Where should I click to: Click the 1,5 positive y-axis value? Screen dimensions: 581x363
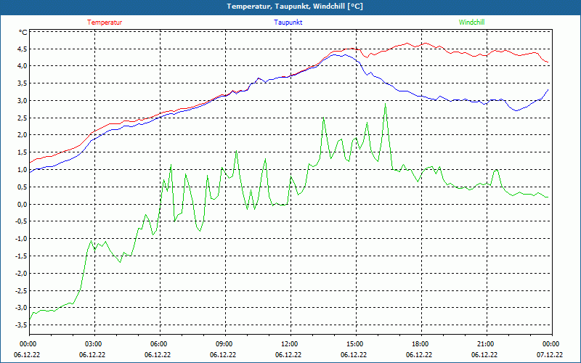(x=23, y=152)
